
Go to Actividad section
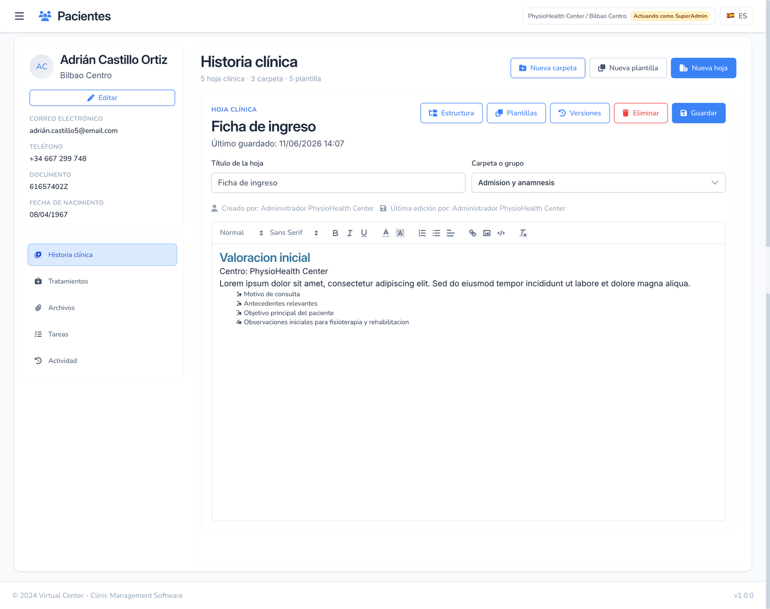(x=103, y=361)
